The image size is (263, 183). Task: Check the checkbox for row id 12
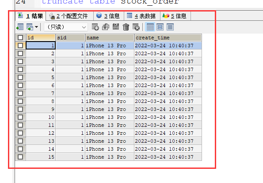coord(20,133)
